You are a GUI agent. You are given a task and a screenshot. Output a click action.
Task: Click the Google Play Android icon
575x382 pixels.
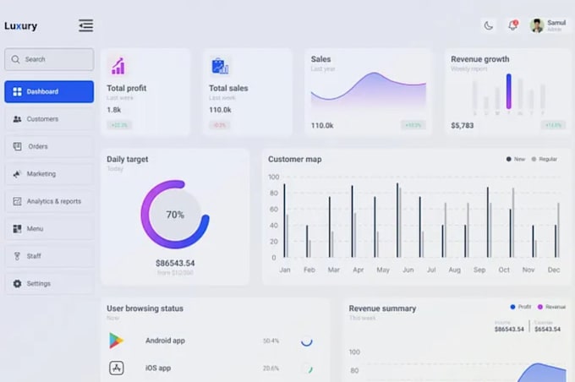coord(116,341)
